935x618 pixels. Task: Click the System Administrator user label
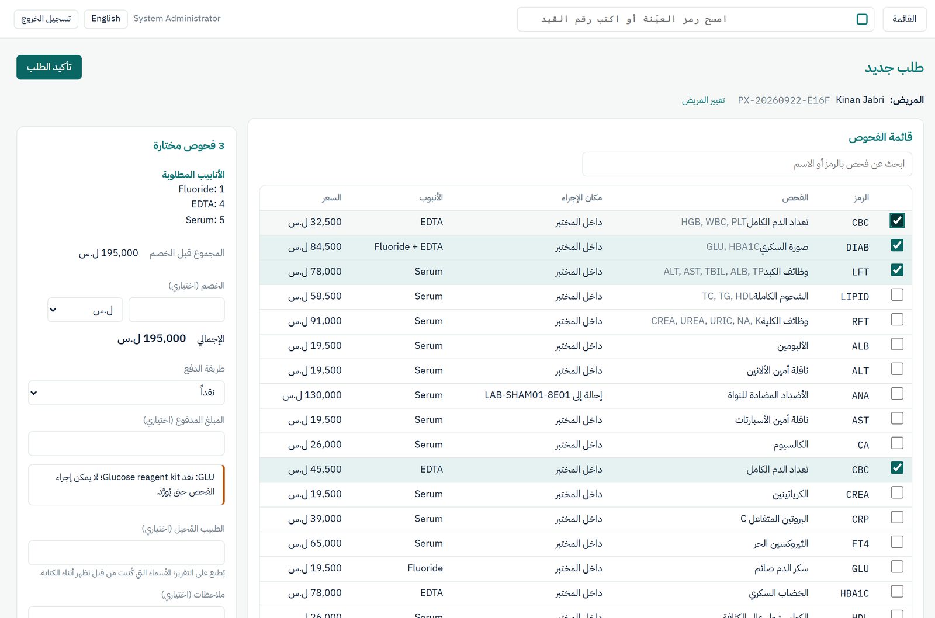[177, 19]
